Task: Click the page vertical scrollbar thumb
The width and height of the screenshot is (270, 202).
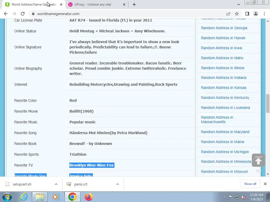Action: [267, 103]
